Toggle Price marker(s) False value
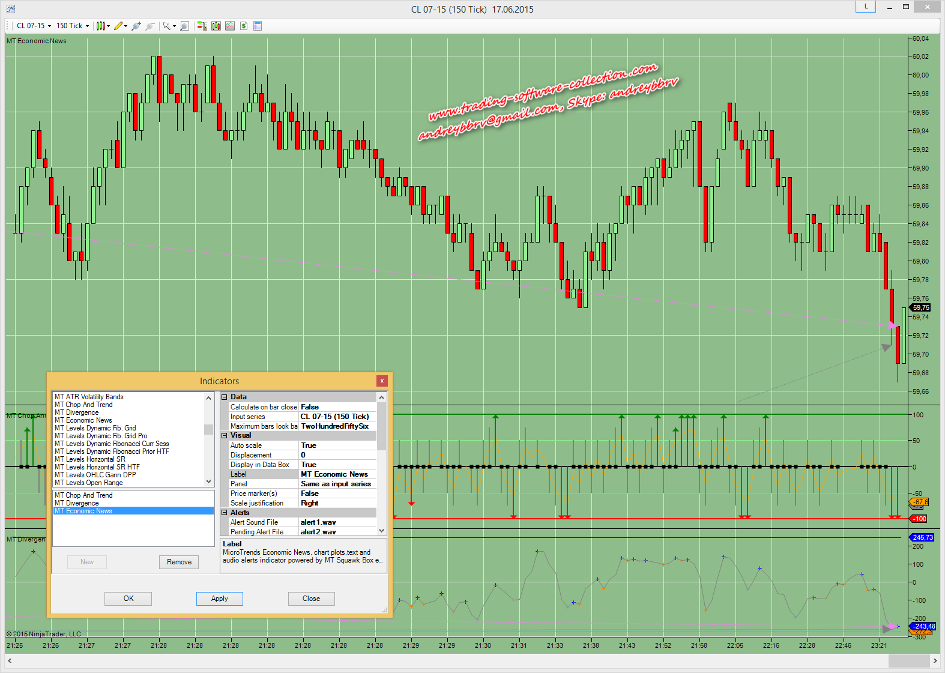Image resolution: width=945 pixels, height=673 pixels. [337, 493]
